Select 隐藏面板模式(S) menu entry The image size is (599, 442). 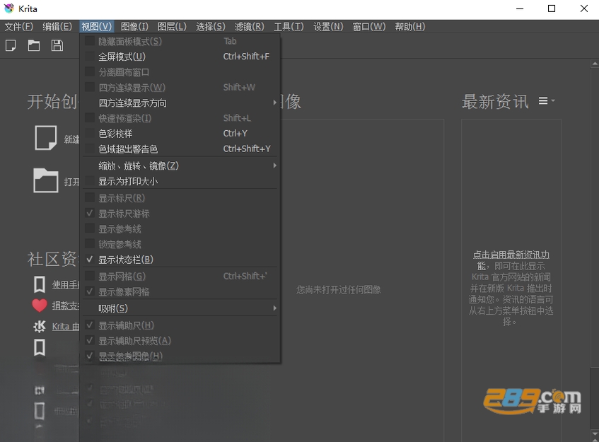click(x=180, y=41)
